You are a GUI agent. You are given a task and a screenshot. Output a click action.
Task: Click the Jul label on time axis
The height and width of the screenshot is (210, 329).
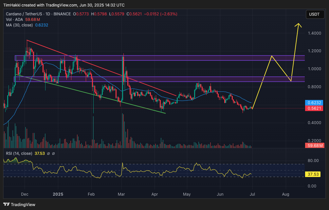tap(252, 194)
